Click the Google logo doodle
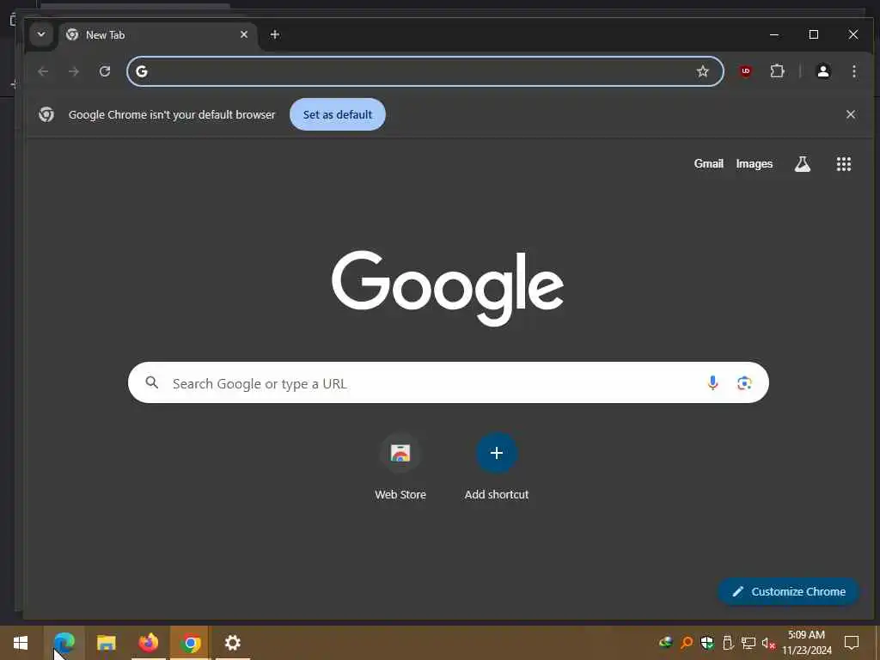The image size is (880, 660). coord(447,287)
